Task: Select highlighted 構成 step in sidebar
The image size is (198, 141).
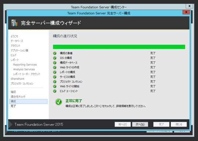Action: (x=28, y=101)
